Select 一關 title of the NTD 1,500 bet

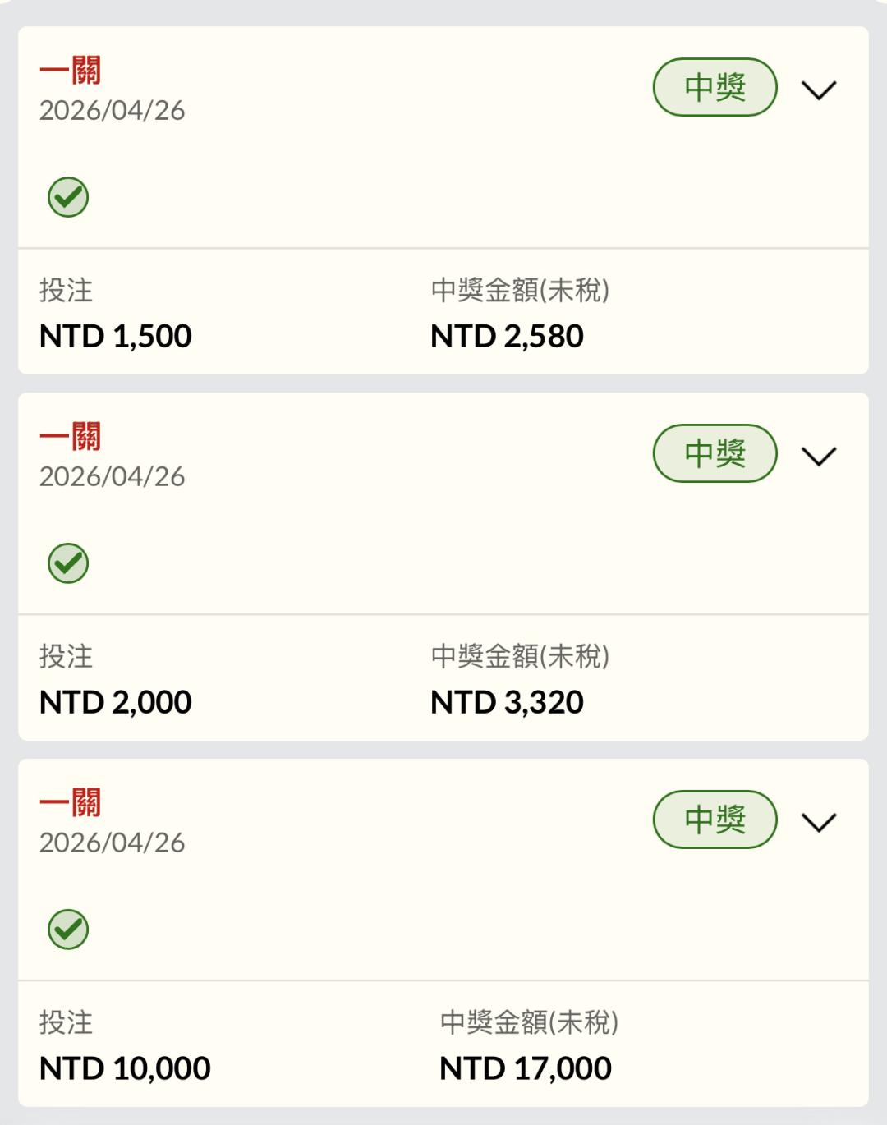pos(71,71)
